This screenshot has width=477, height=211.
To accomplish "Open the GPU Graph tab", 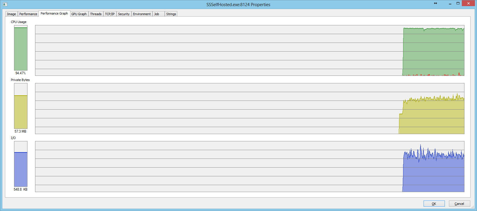I will (79, 14).
